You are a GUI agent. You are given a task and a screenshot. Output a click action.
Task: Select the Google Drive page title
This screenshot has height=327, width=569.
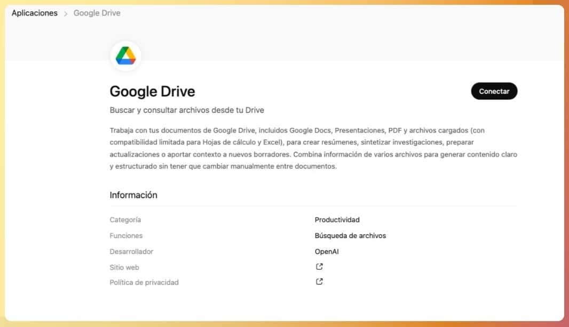(152, 91)
